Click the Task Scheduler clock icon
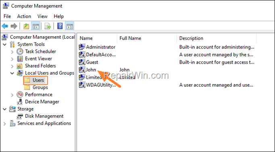Screen dimensions: 275x152 click(x=20, y=52)
